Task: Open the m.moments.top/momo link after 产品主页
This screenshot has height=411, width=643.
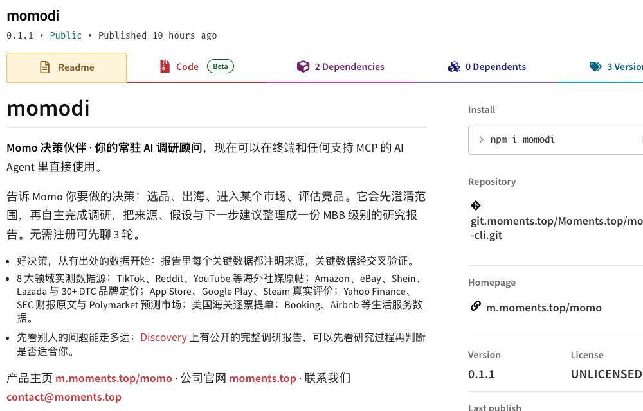Action: [x=114, y=378]
